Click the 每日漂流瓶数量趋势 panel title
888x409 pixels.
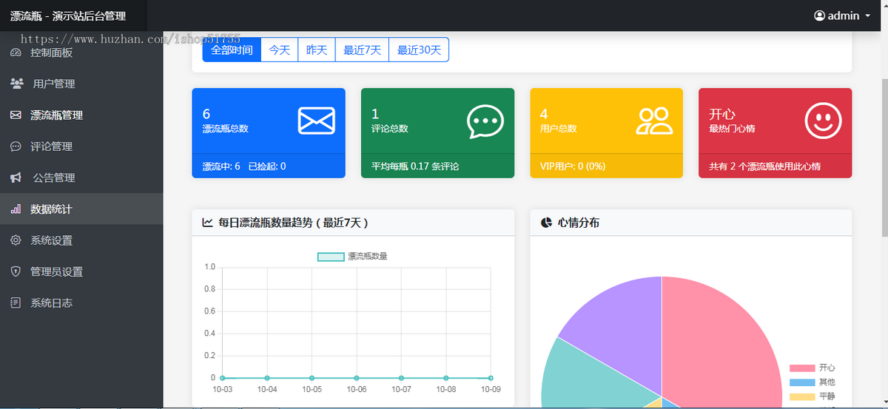[293, 222]
